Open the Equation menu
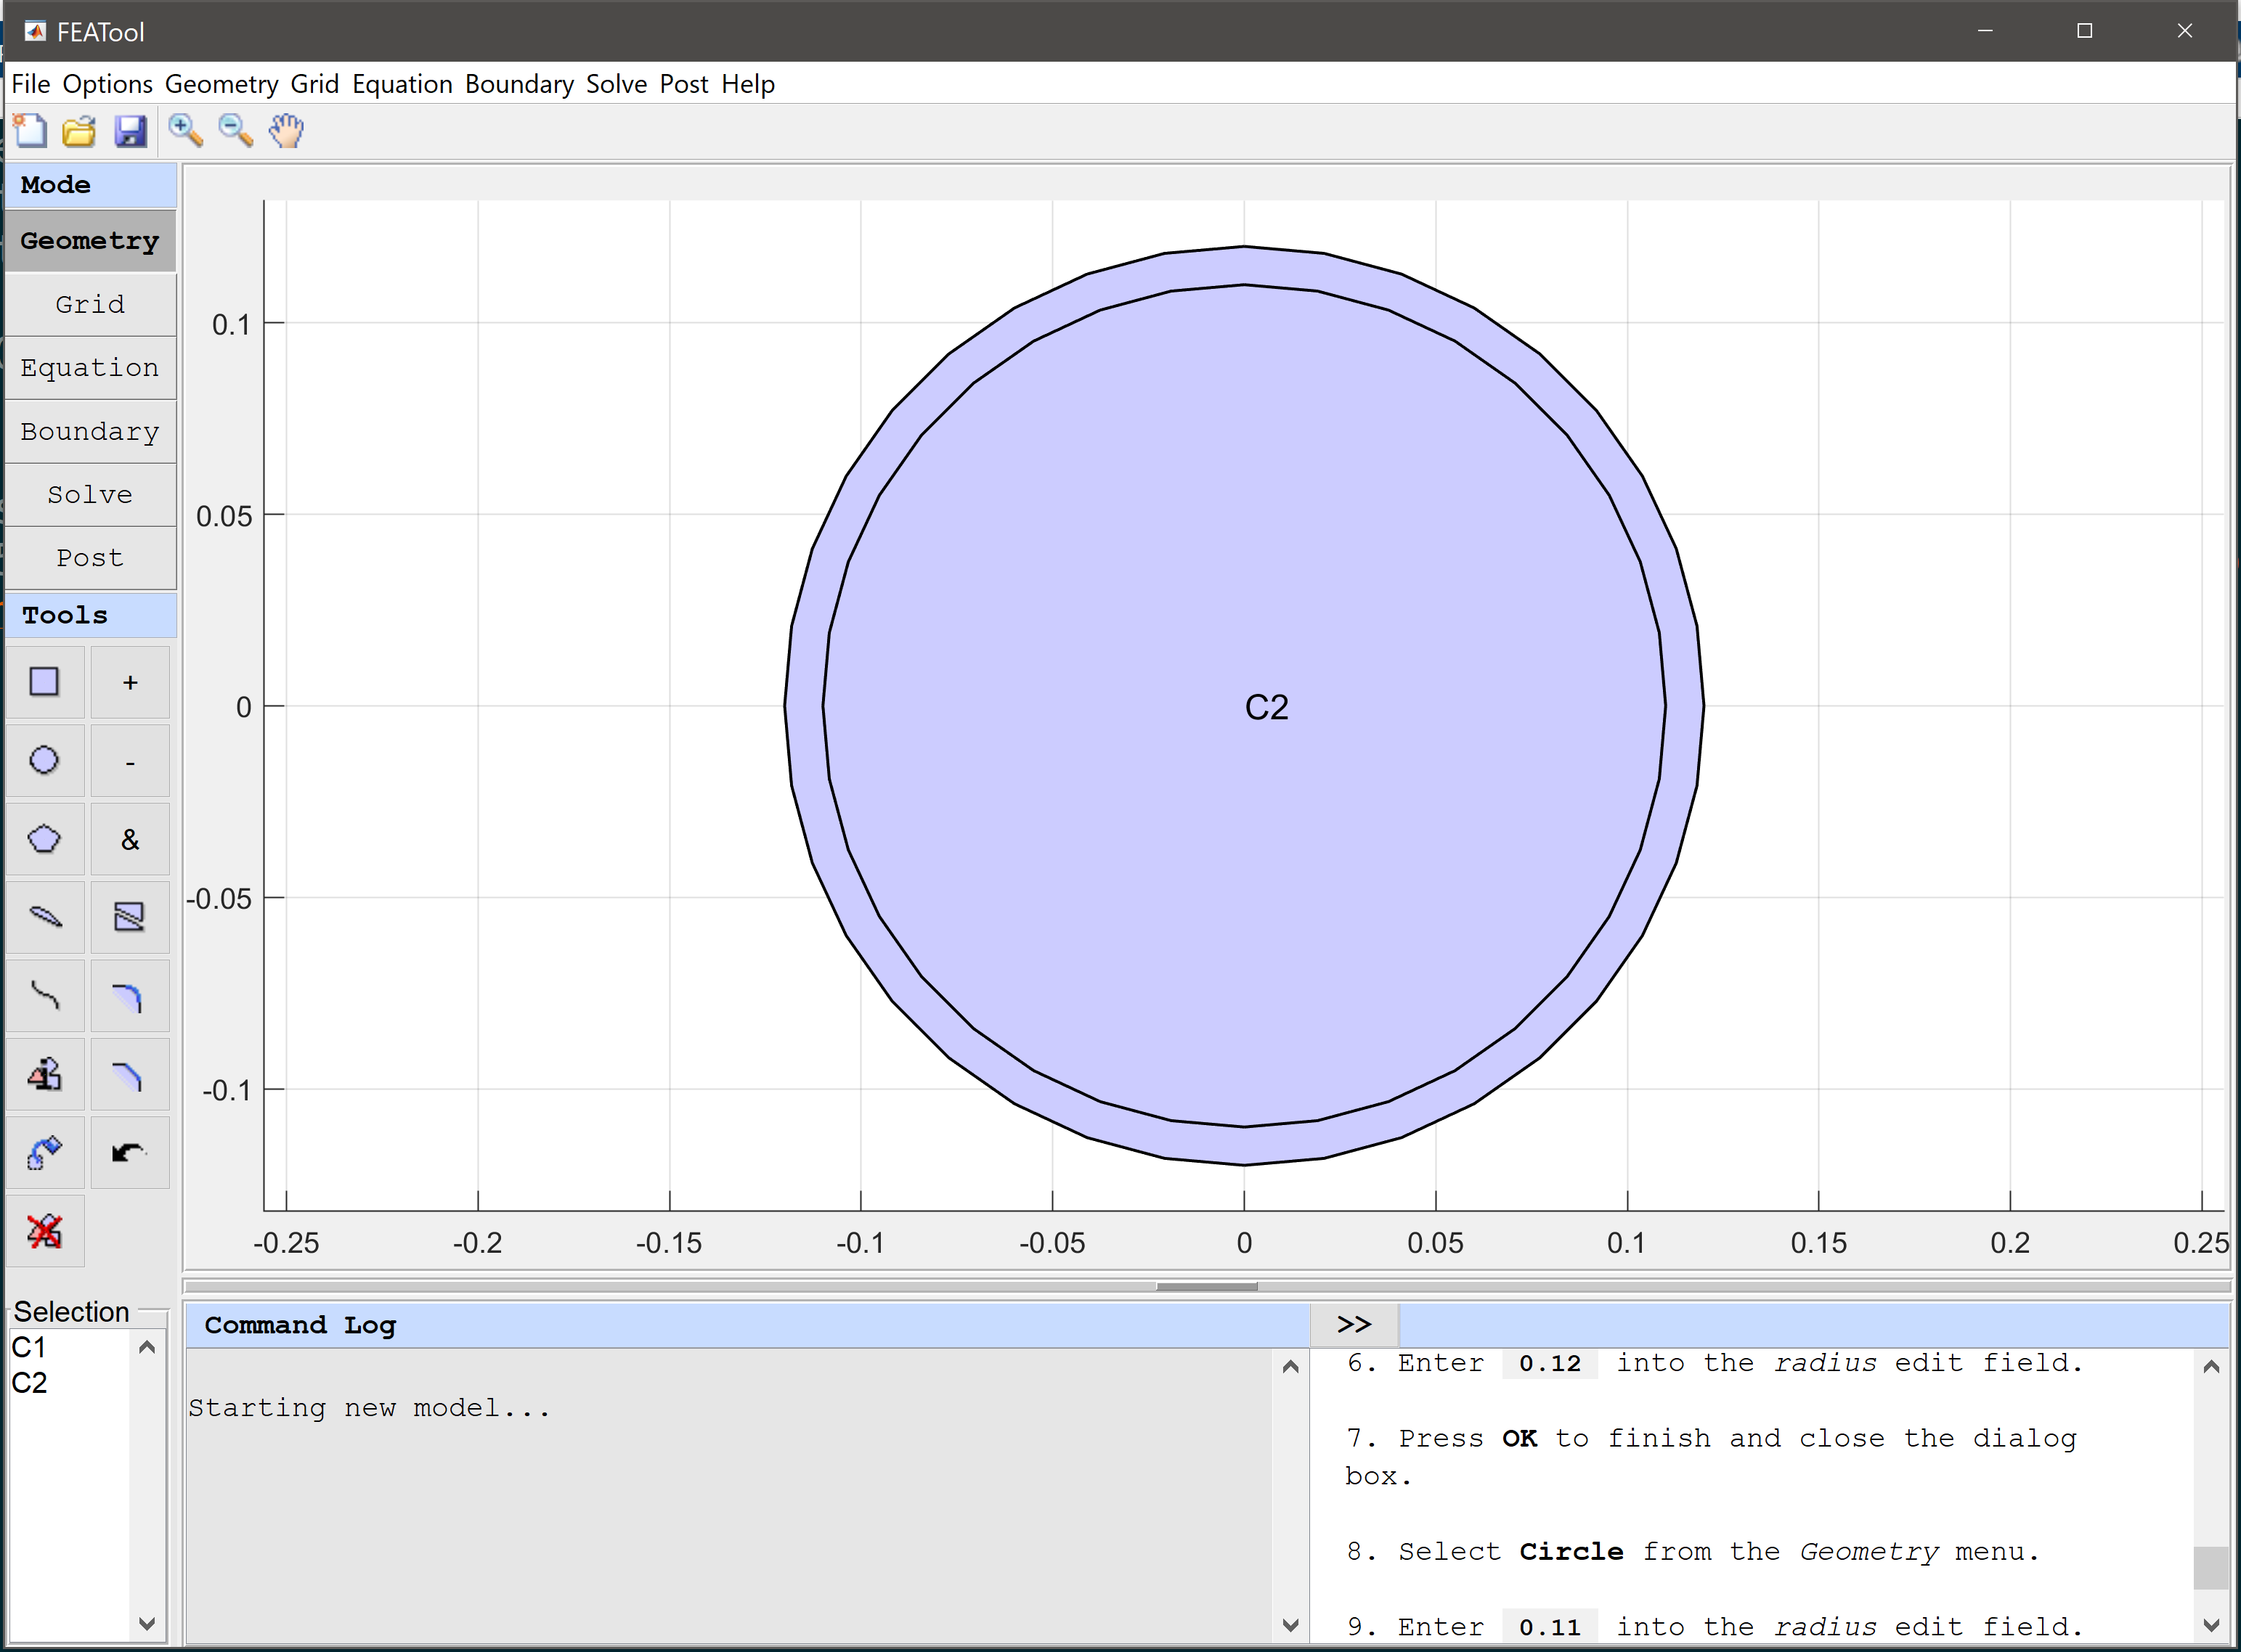Screen dimensions: 2241x1652 tap(402, 84)
